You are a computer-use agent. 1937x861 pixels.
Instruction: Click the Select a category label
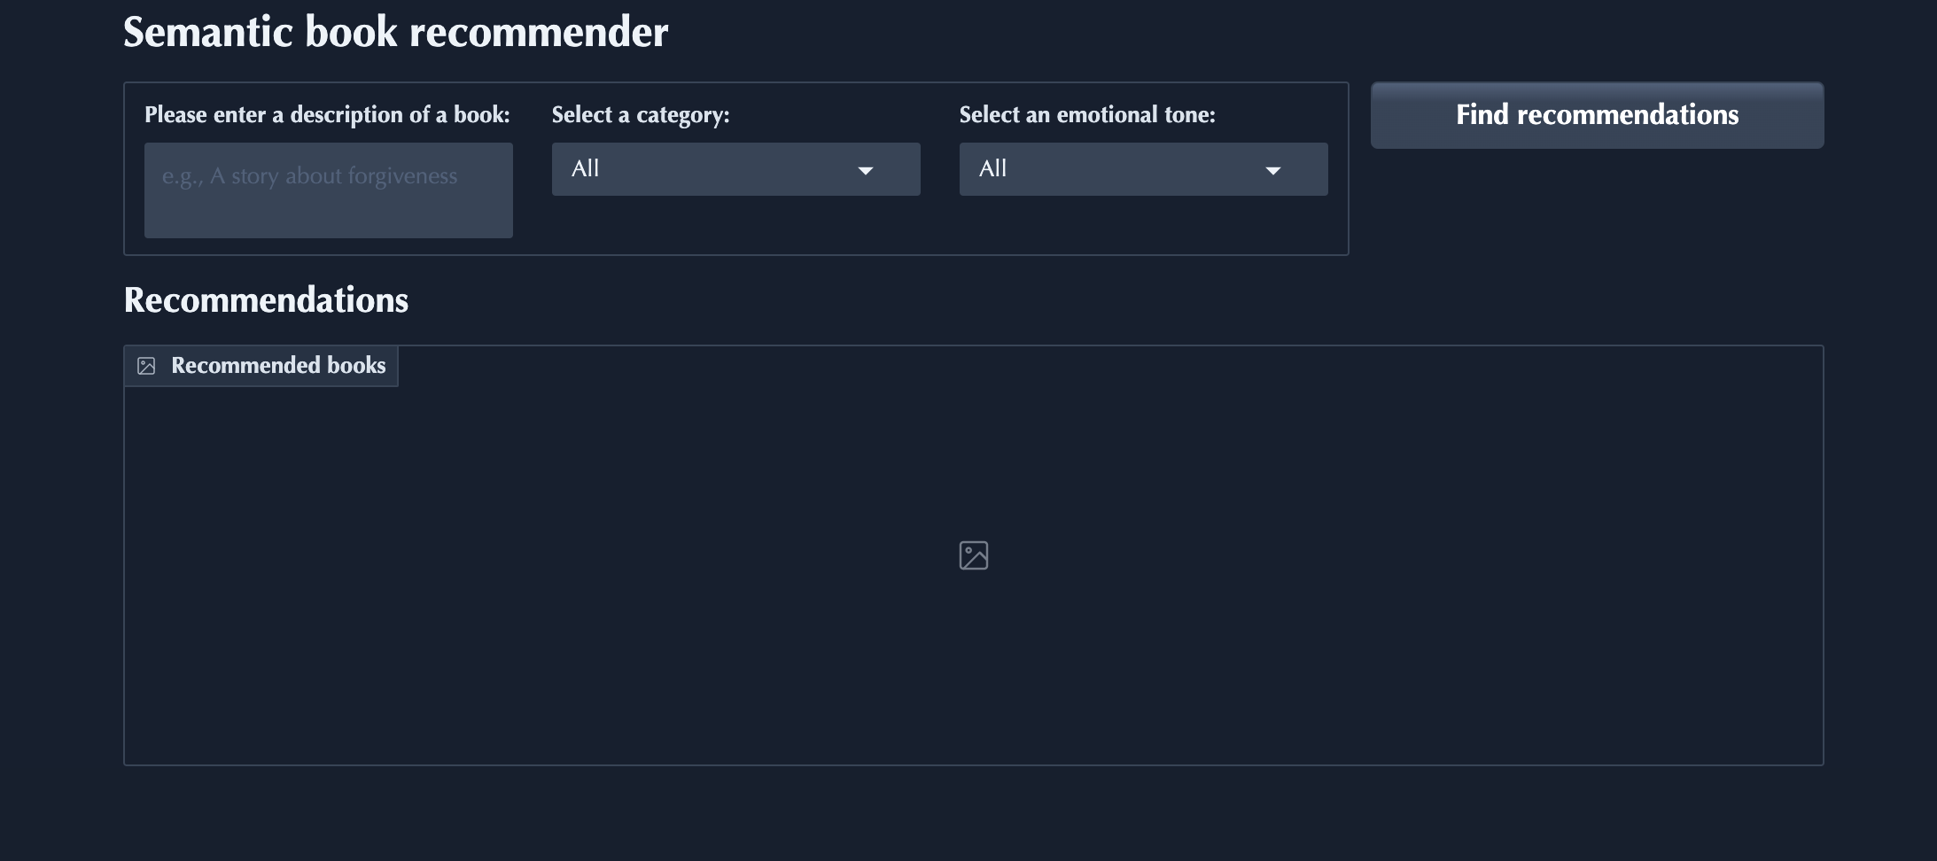click(640, 114)
